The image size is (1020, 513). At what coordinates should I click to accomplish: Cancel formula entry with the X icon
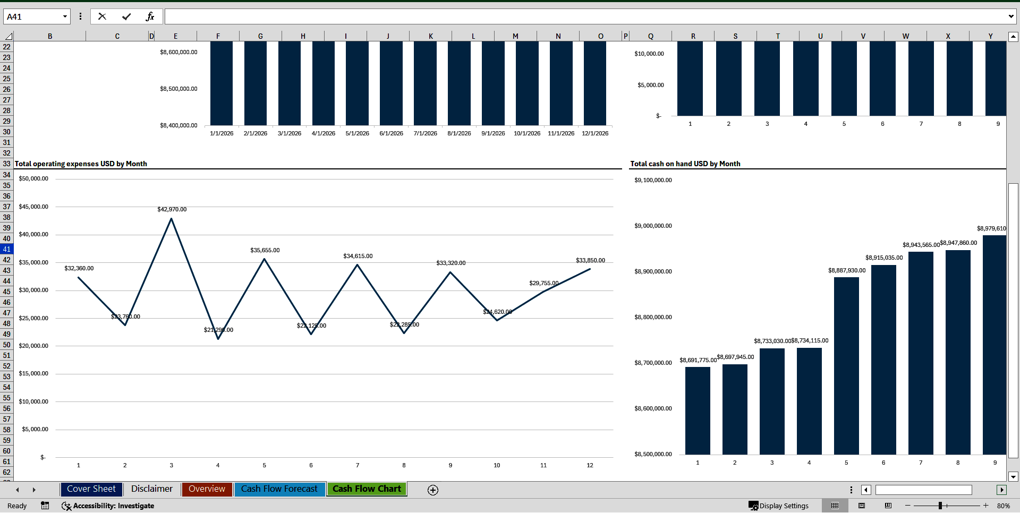102,16
